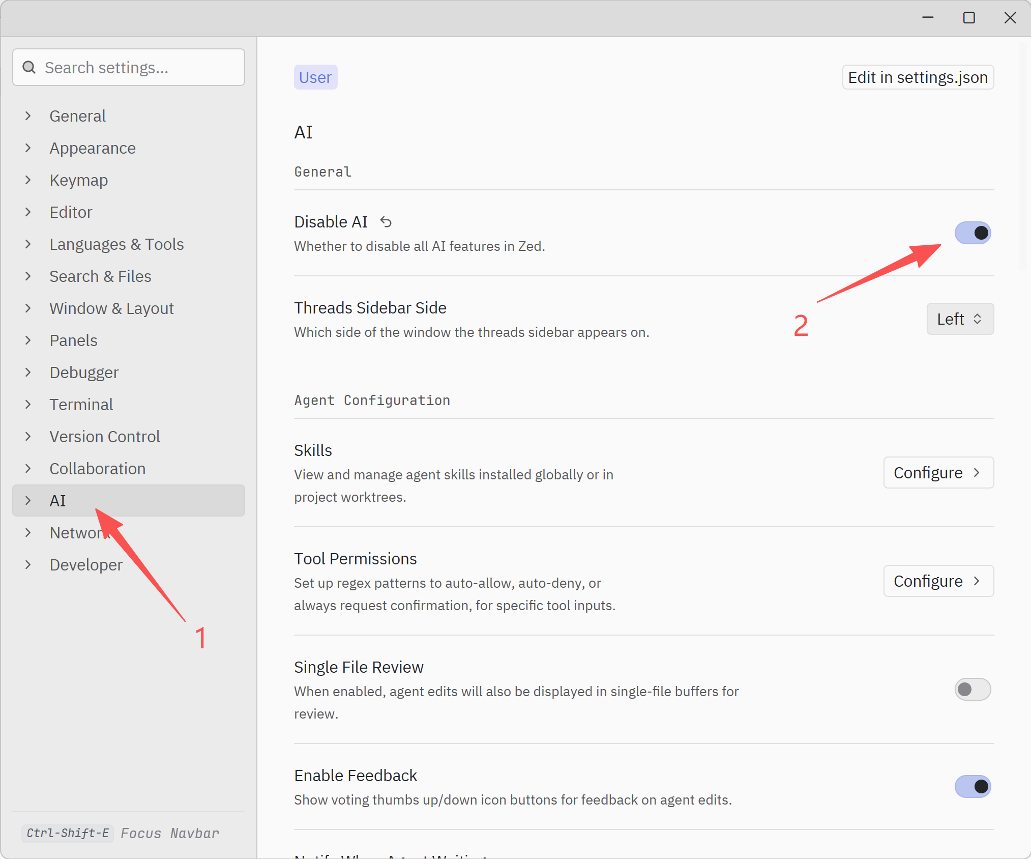The height and width of the screenshot is (859, 1031).
Task: Expand the Collaboration chevron
Action: point(28,469)
